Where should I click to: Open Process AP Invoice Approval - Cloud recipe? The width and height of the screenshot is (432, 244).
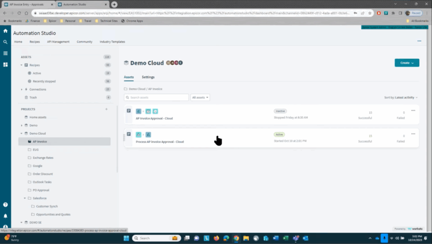pyautogui.click(x=159, y=142)
